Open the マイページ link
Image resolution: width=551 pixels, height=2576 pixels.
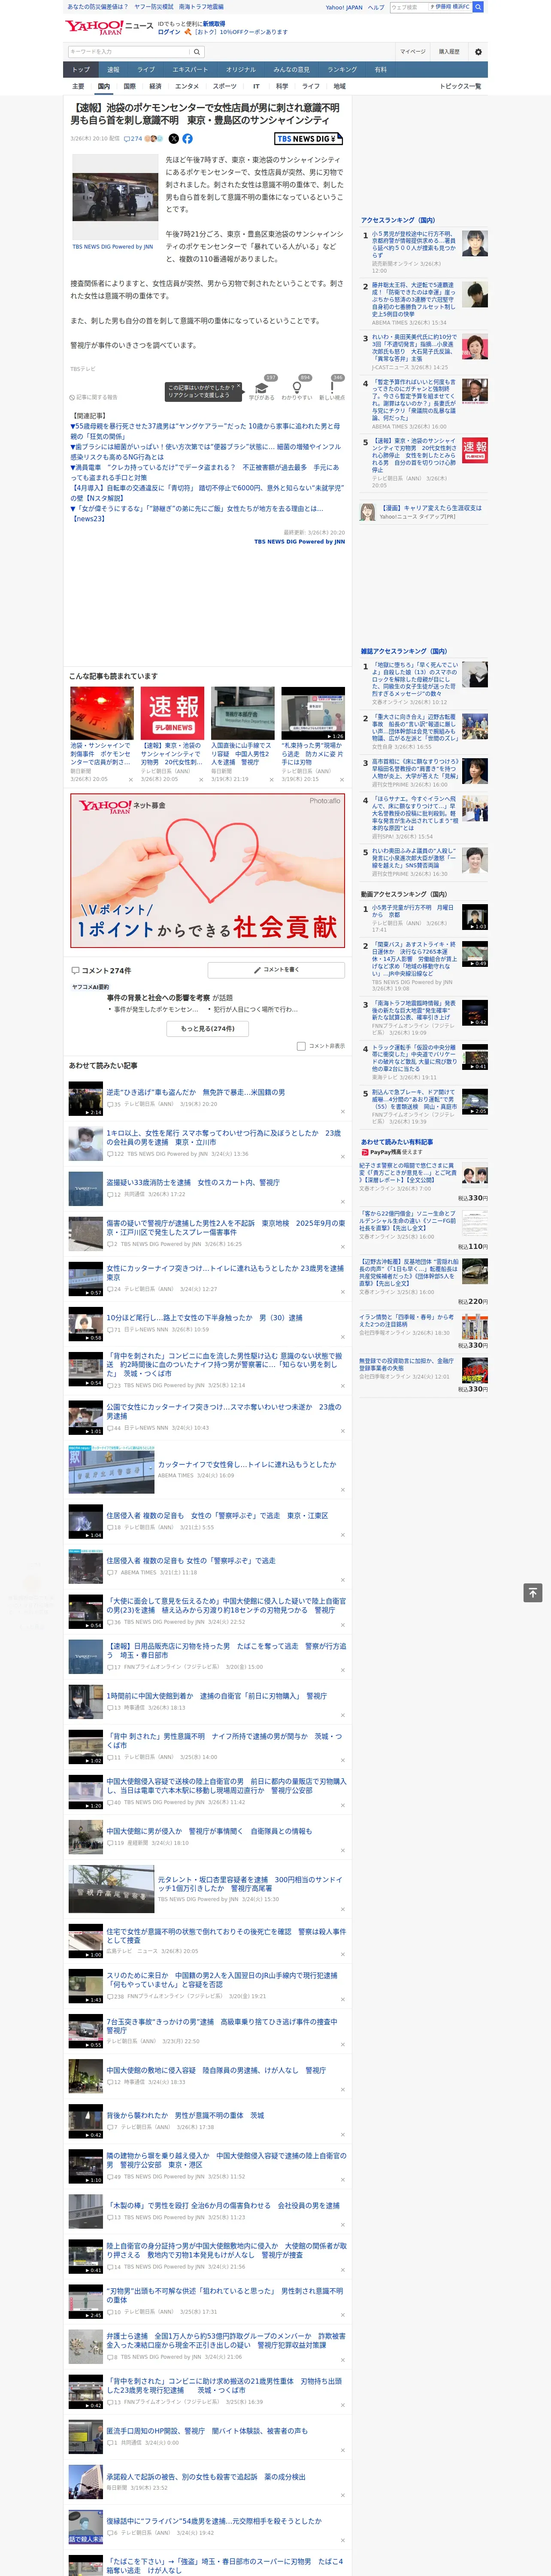(412, 52)
